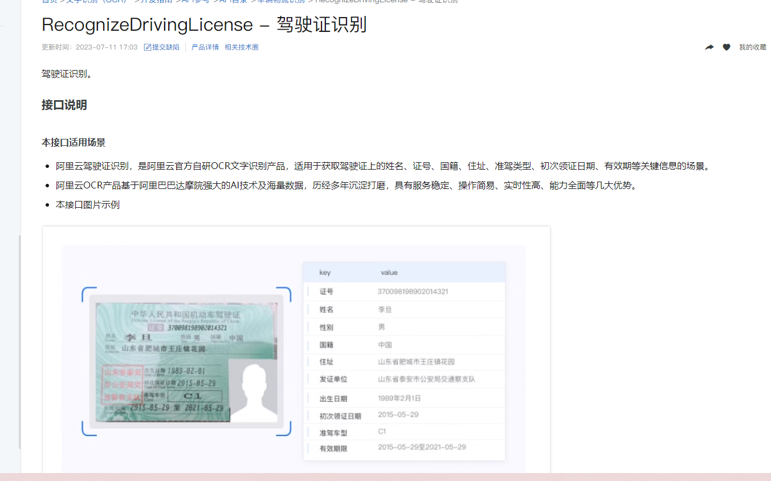
Task: Click the RecognizeDrivingLicense page title
Action: pyautogui.click(x=204, y=24)
